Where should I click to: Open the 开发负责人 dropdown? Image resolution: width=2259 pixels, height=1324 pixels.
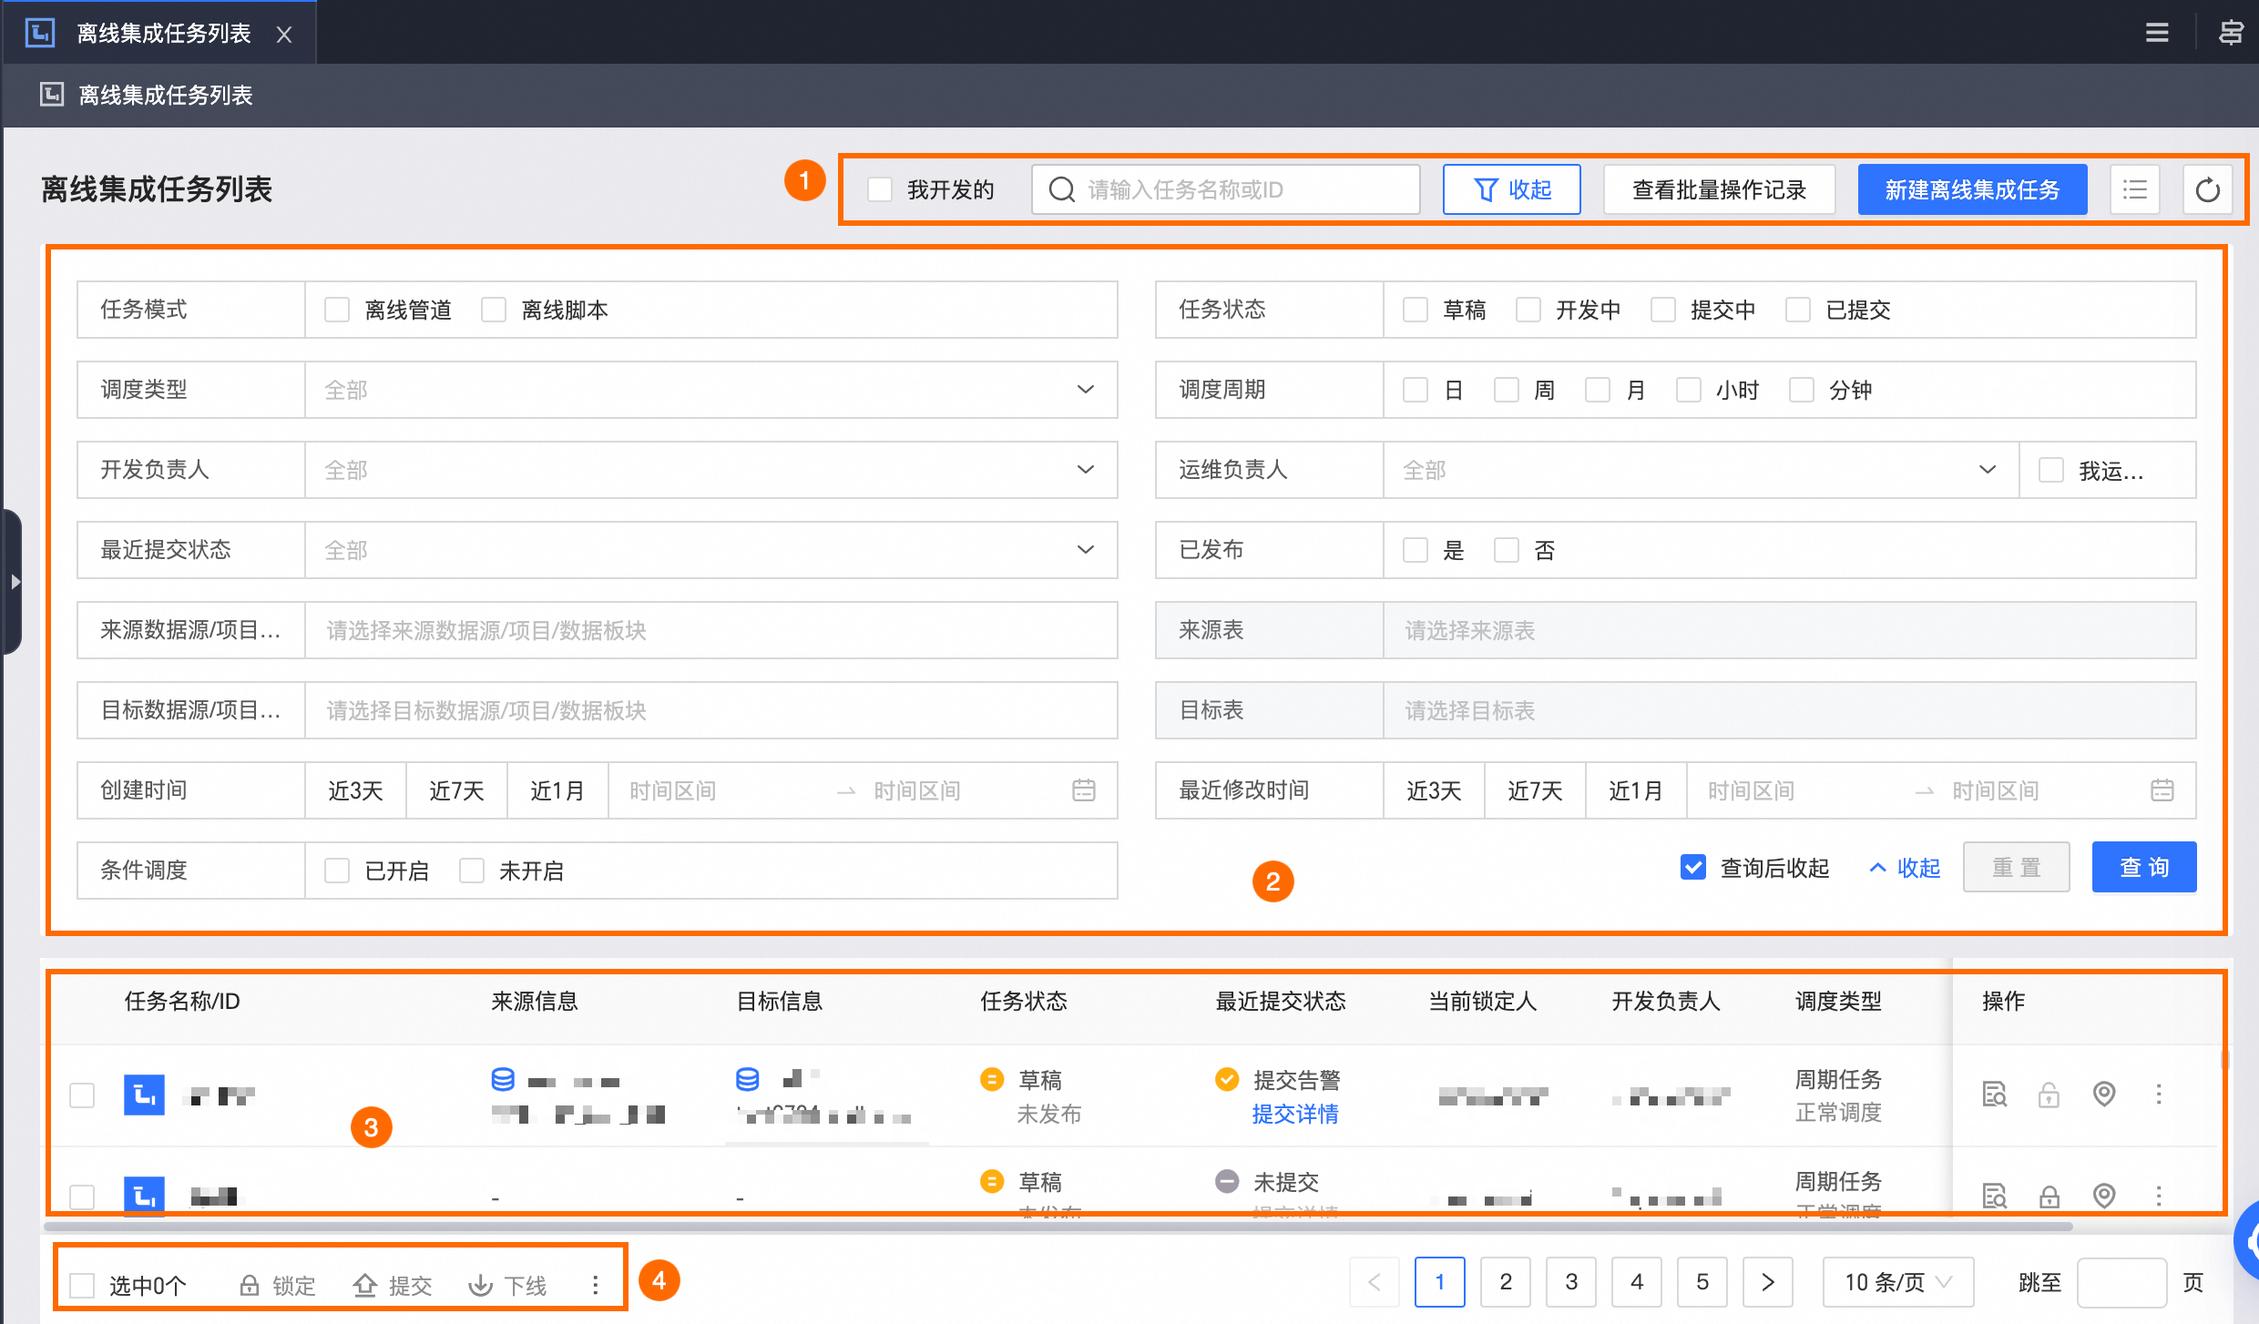[710, 470]
